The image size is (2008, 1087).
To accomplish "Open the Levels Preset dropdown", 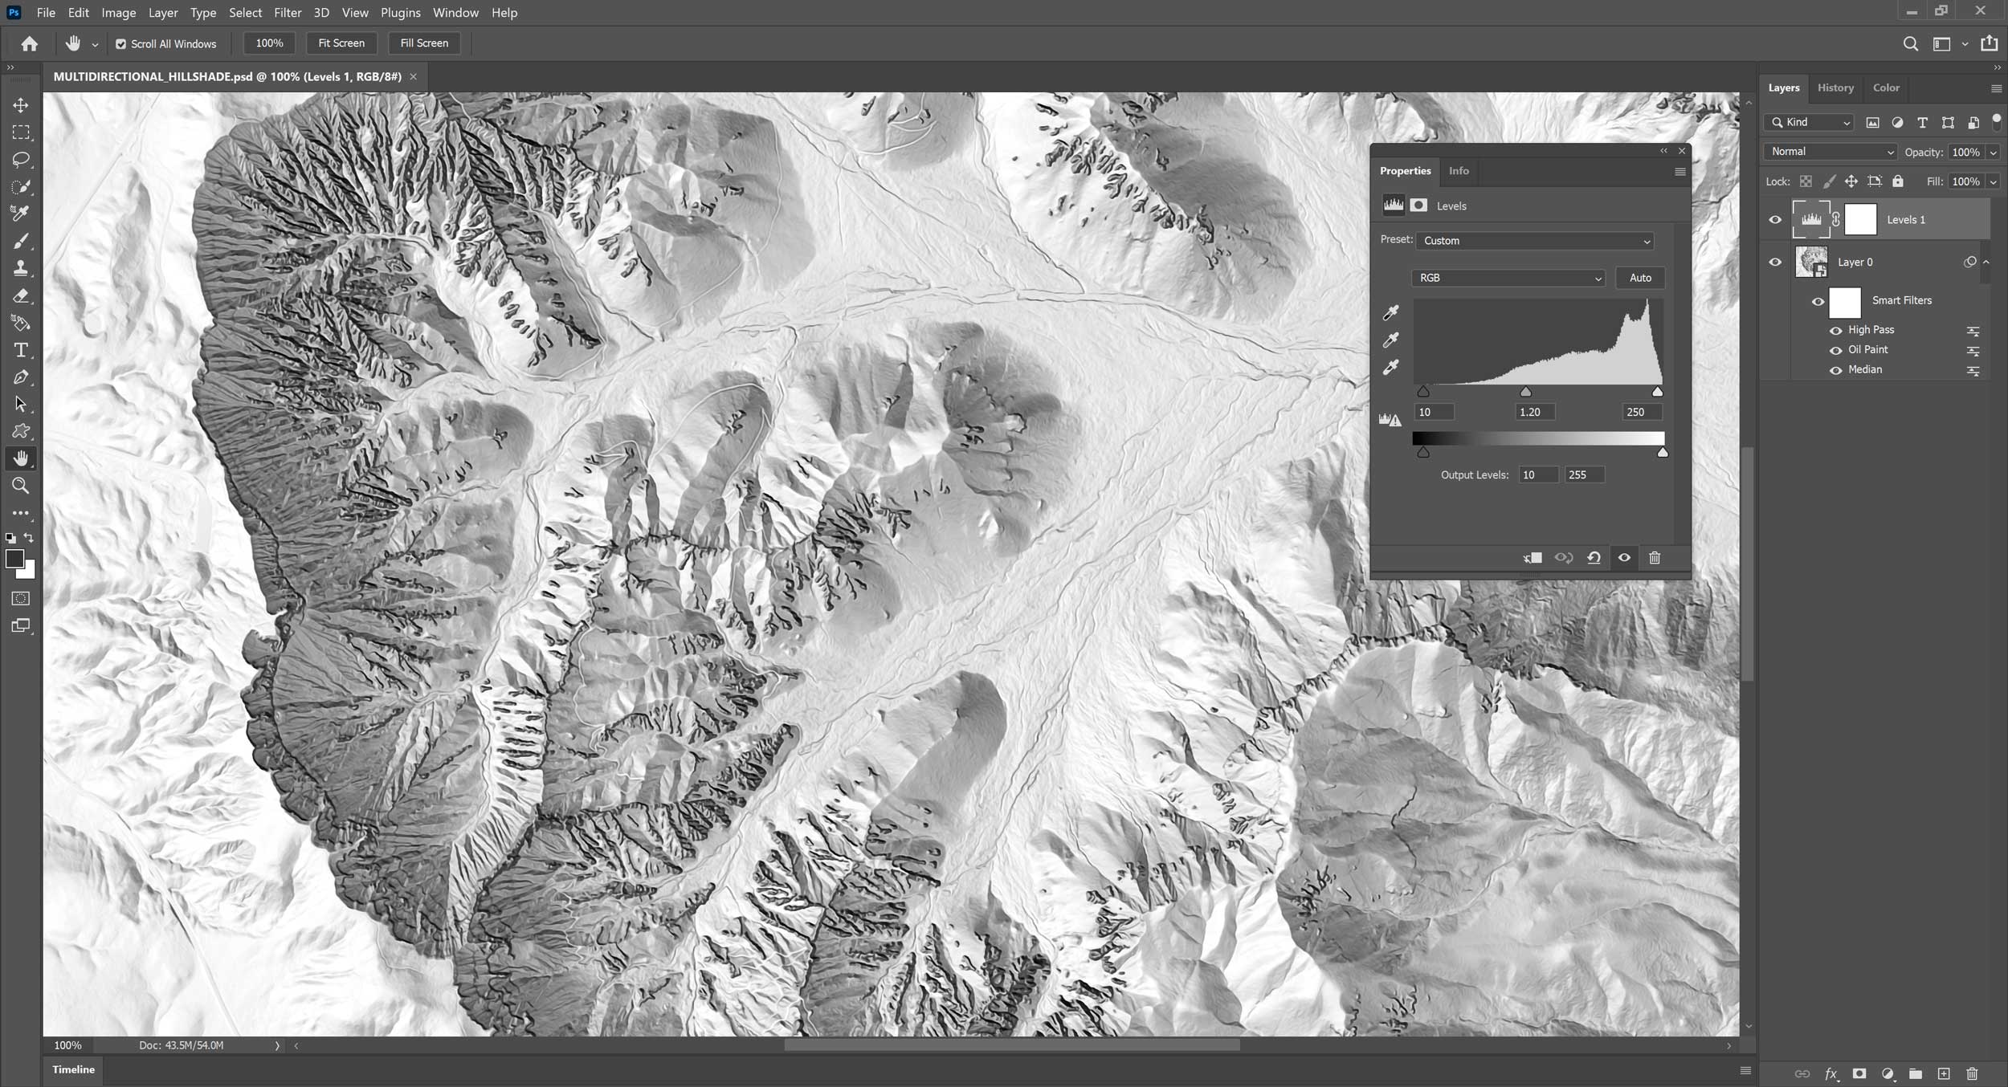I will tap(1534, 241).
